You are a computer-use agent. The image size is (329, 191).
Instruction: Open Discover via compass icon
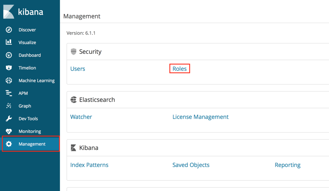[9, 30]
